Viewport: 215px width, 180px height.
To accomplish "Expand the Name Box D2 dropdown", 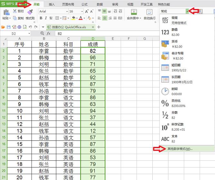I will coord(29,33).
